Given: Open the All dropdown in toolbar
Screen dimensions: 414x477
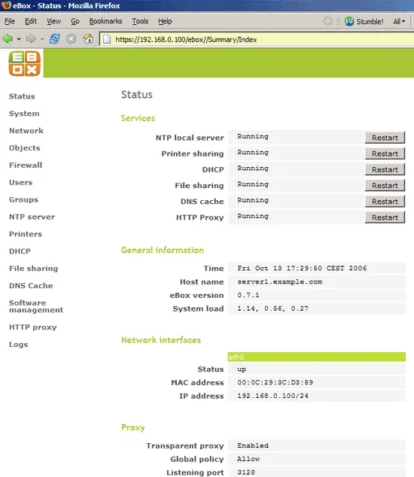Looking at the screenshot, I should pyautogui.click(x=399, y=21).
